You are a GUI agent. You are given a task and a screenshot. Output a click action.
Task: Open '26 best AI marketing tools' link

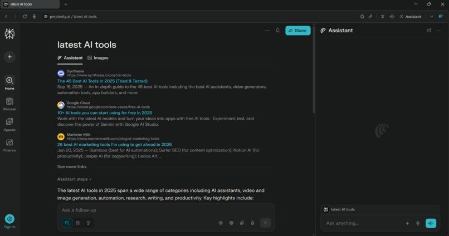(x=115, y=145)
